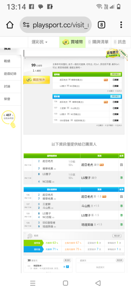Click the 437 lightbulb follow icon

[x=8, y=119]
